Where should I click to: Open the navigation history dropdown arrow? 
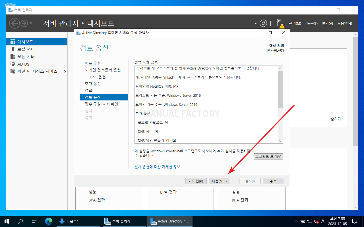click(31, 23)
